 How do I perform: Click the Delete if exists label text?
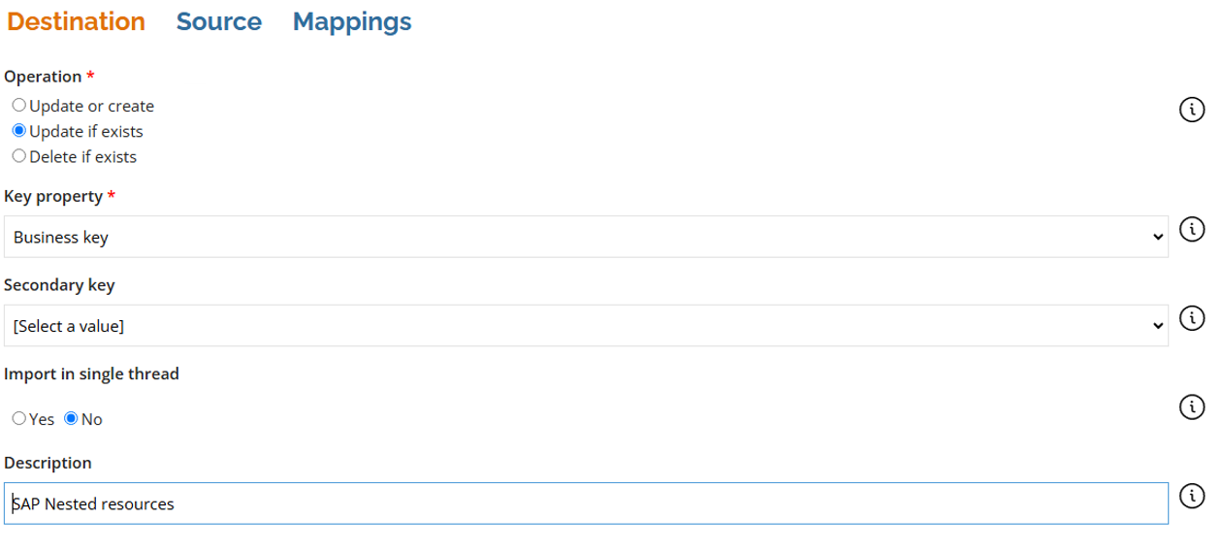[82, 156]
